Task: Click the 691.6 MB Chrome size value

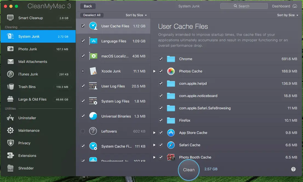Action: pyautogui.click(x=289, y=59)
